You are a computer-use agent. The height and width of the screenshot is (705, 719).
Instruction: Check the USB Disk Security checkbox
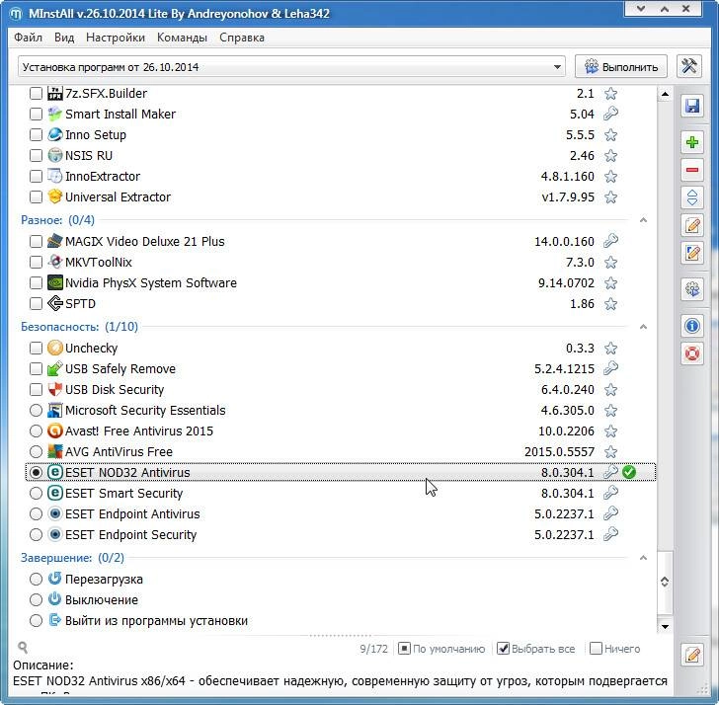pyautogui.click(x=36, y=390)
